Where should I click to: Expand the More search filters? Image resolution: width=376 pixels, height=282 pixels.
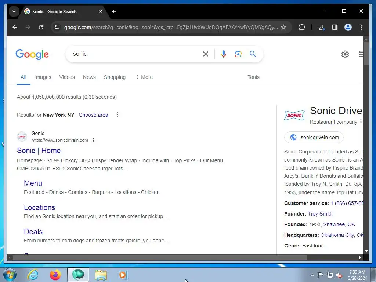[x=144, y=77]
